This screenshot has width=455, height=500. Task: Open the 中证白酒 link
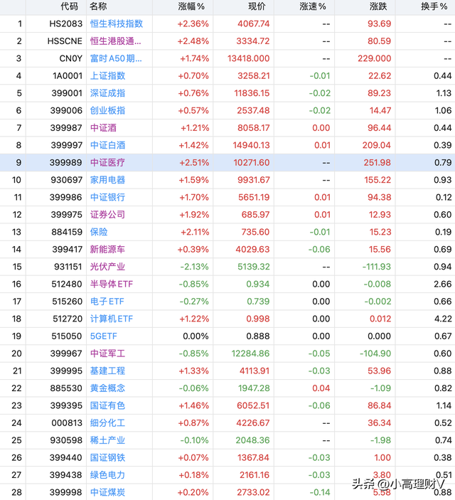pos(107,145)
